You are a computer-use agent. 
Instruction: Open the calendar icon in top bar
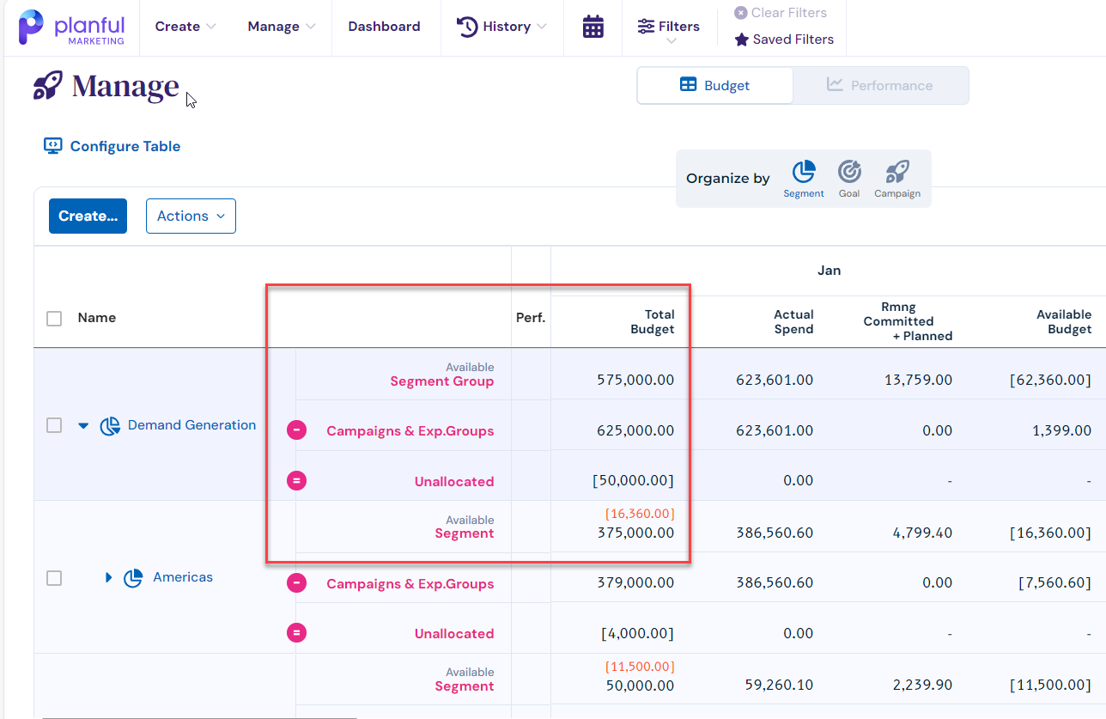pyautogui.click(x=592, y=27)
